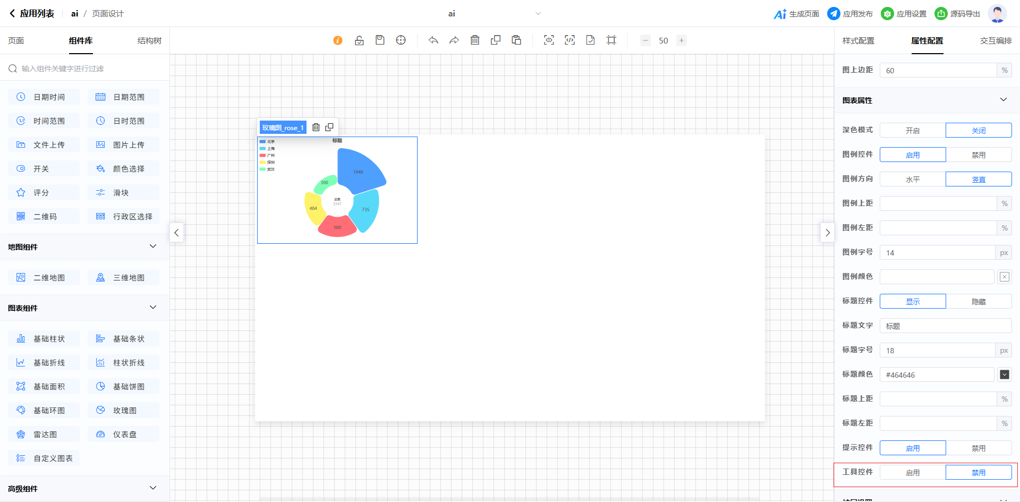Collapse the 图表属性 section
1020x502 pixels.
coord(1003,100)
